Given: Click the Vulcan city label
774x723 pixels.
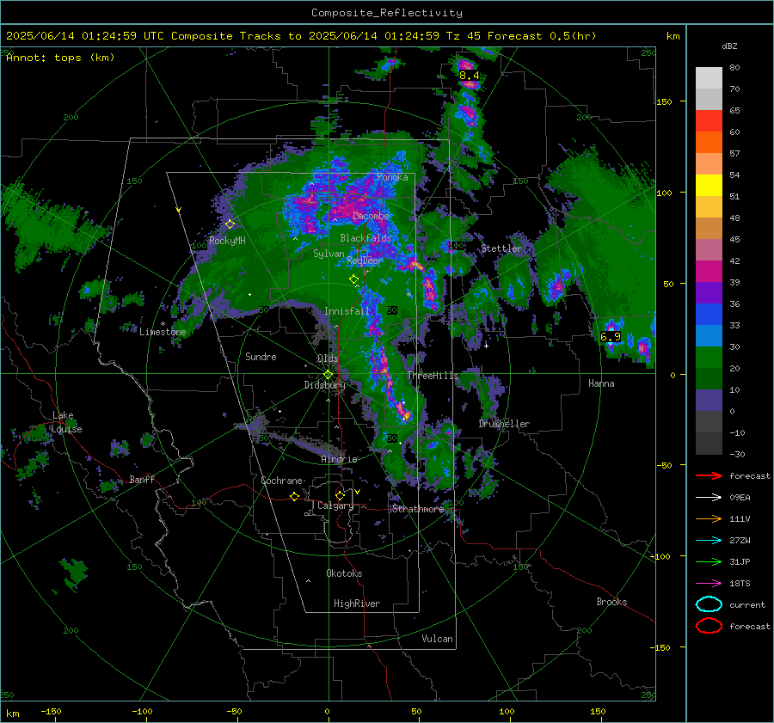Looking at the screenshot, I should click(437, 639).
